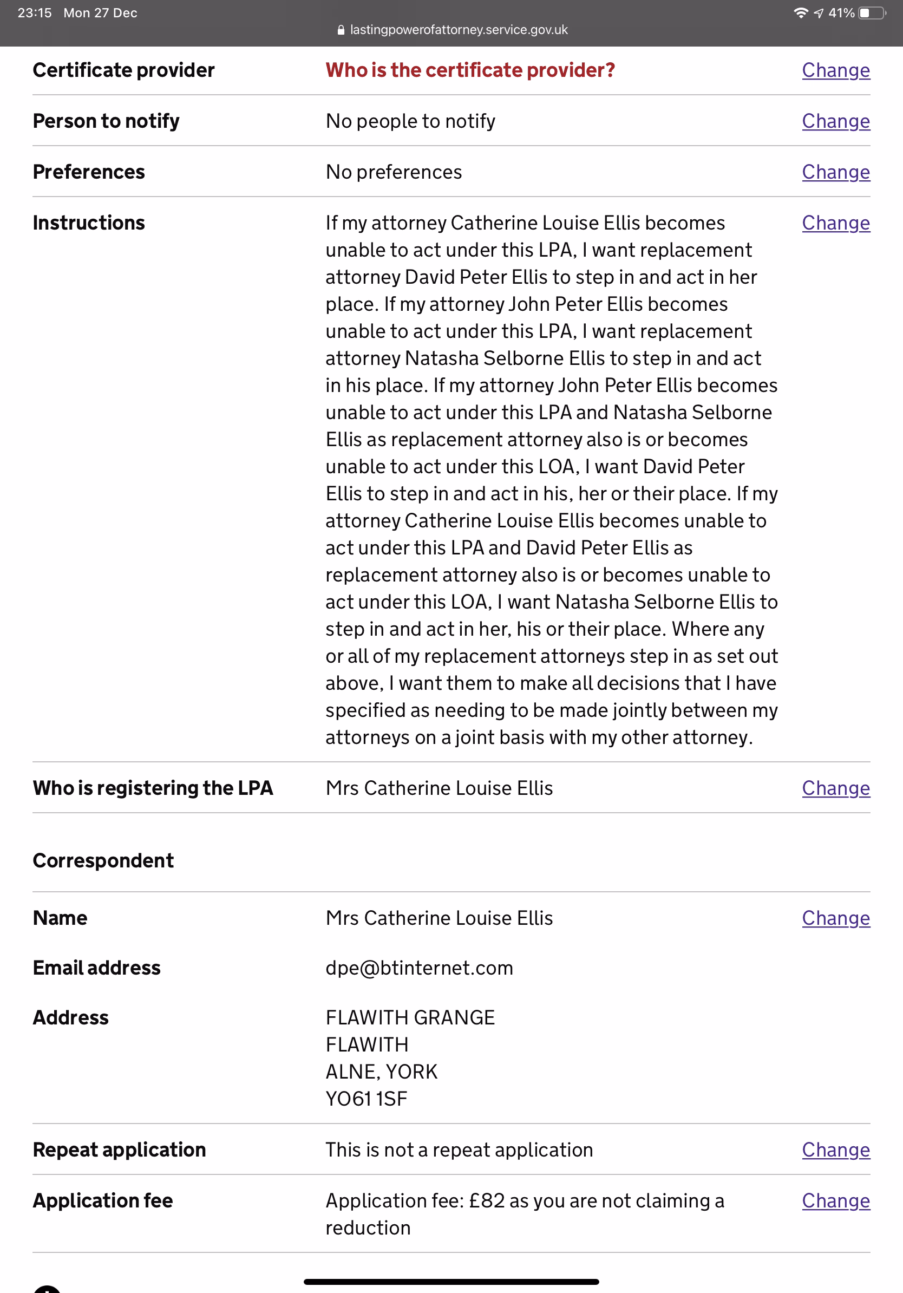Change the Person to notify entry

pos(835,121)
